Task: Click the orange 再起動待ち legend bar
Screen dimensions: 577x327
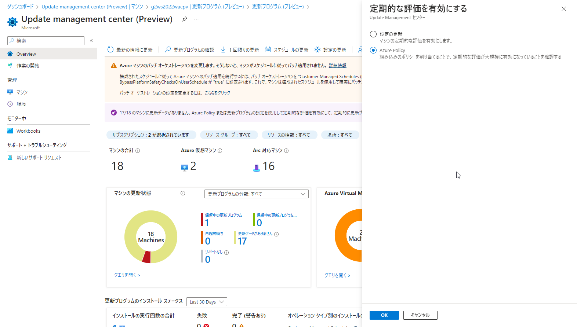Action: (x=202, y=238)
